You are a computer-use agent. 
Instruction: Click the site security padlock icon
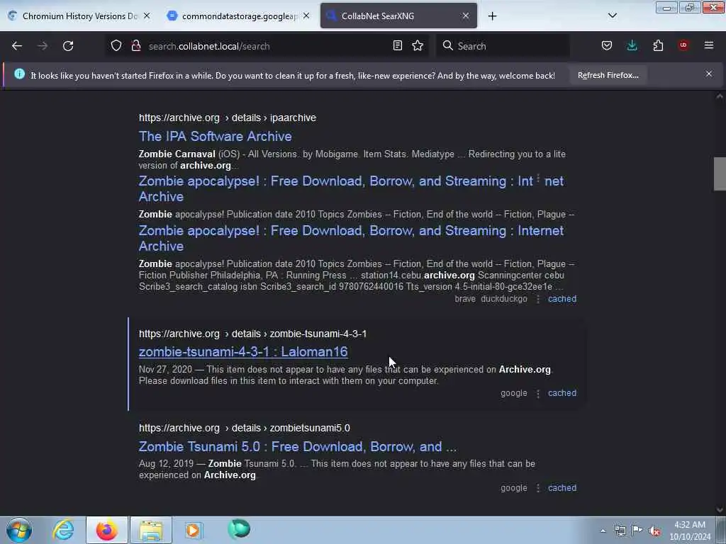[135, 45]
